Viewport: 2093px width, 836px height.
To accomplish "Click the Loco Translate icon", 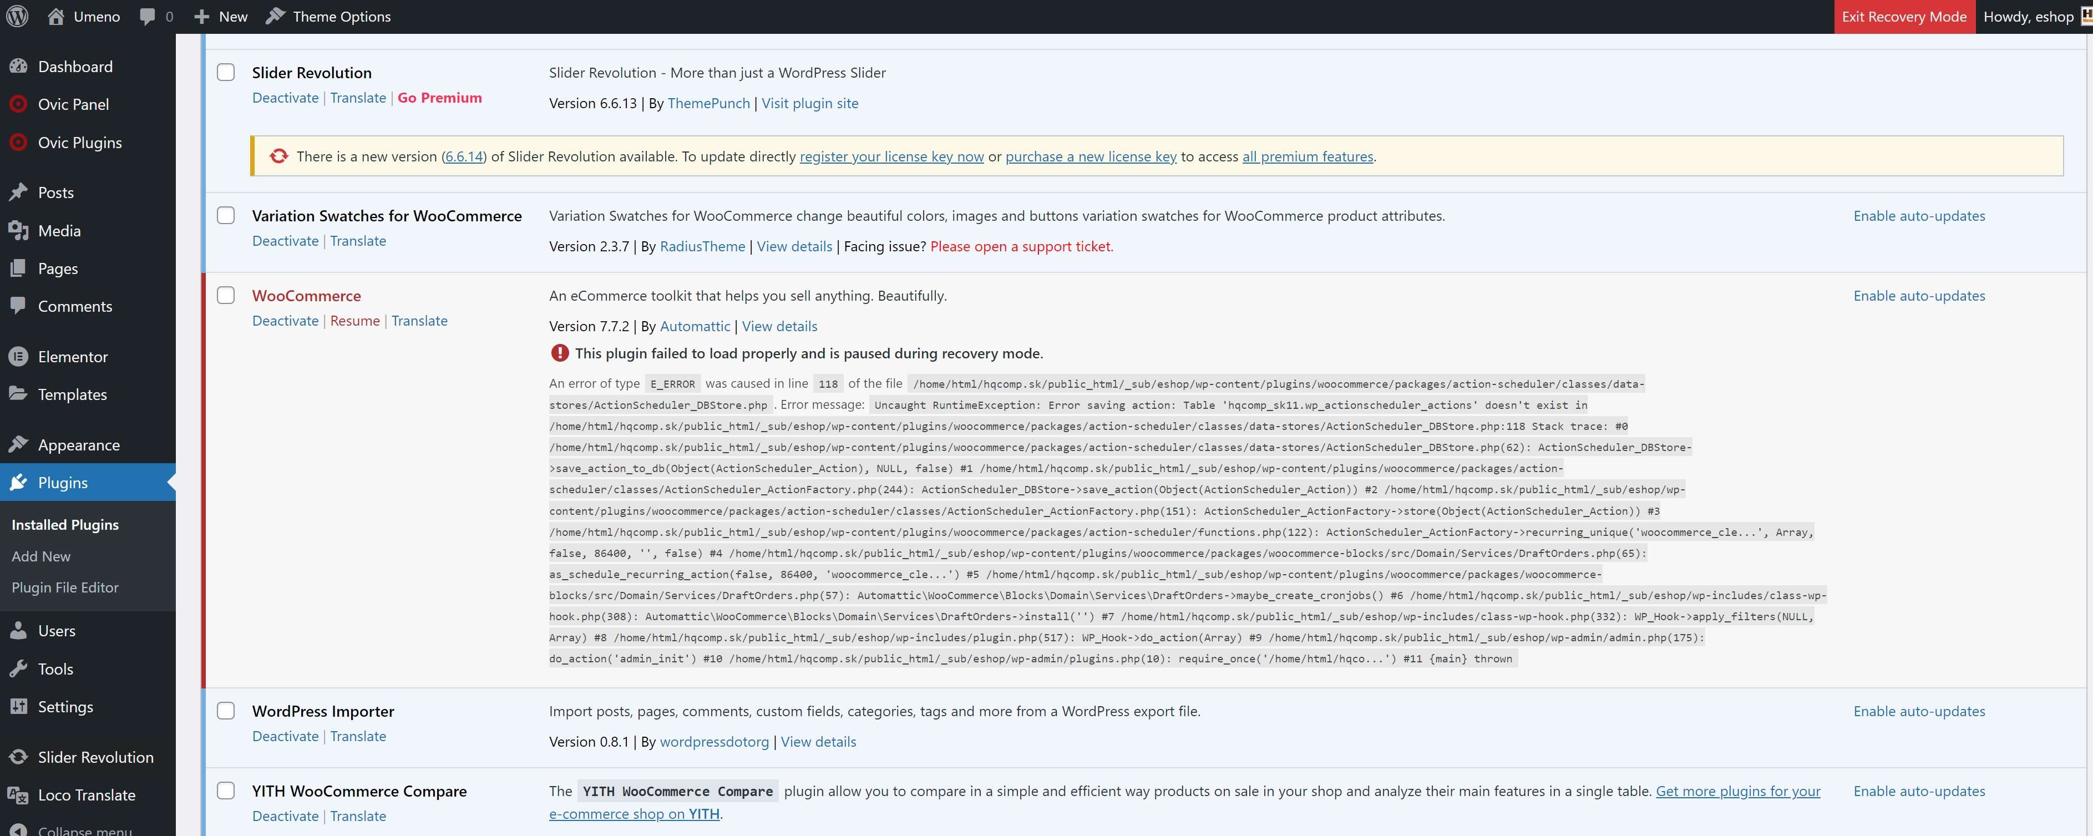I will [19, 794].
